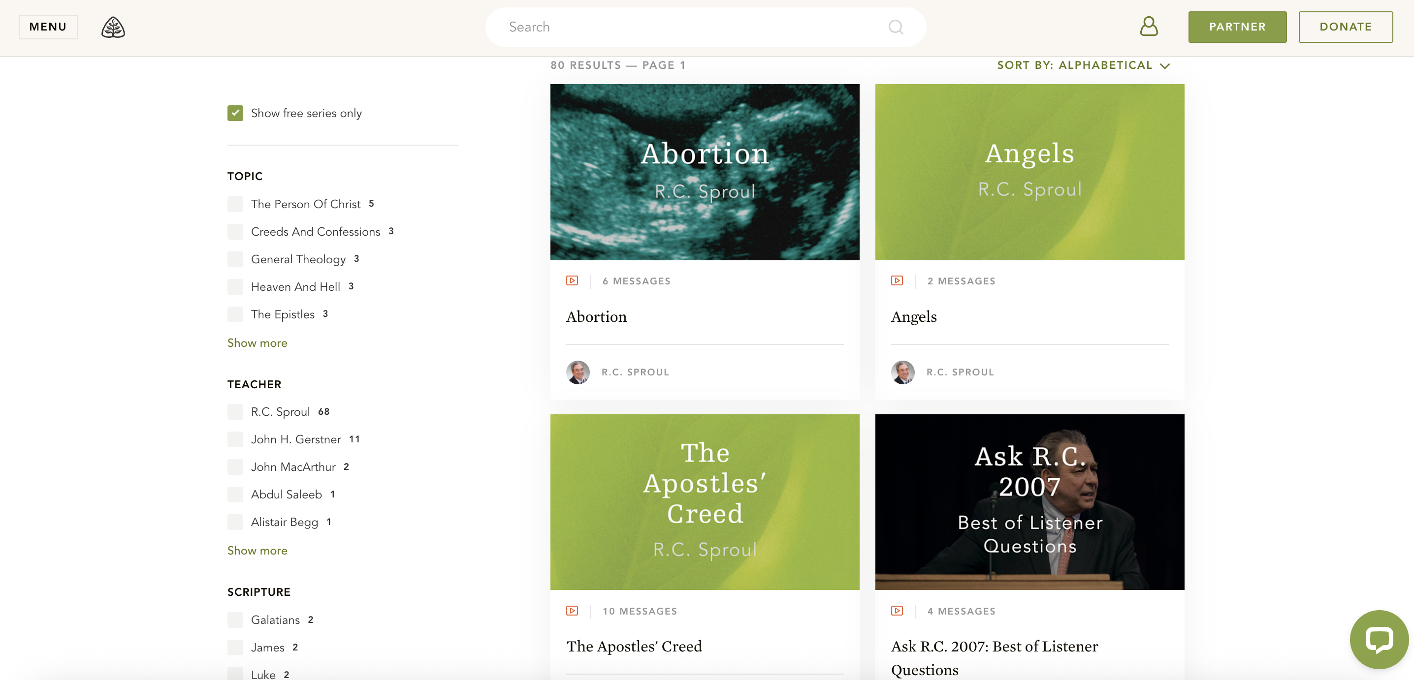Click the video icon on Angels card
Image resolution: width=1414 pixels, height=680 pixels.
[897, 281]
